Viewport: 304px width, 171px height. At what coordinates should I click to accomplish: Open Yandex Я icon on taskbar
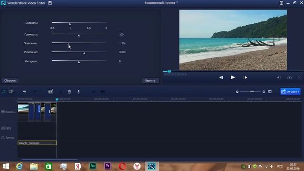[x=78, y=166]
